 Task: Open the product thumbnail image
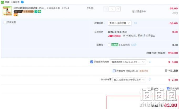click(7, 11)
